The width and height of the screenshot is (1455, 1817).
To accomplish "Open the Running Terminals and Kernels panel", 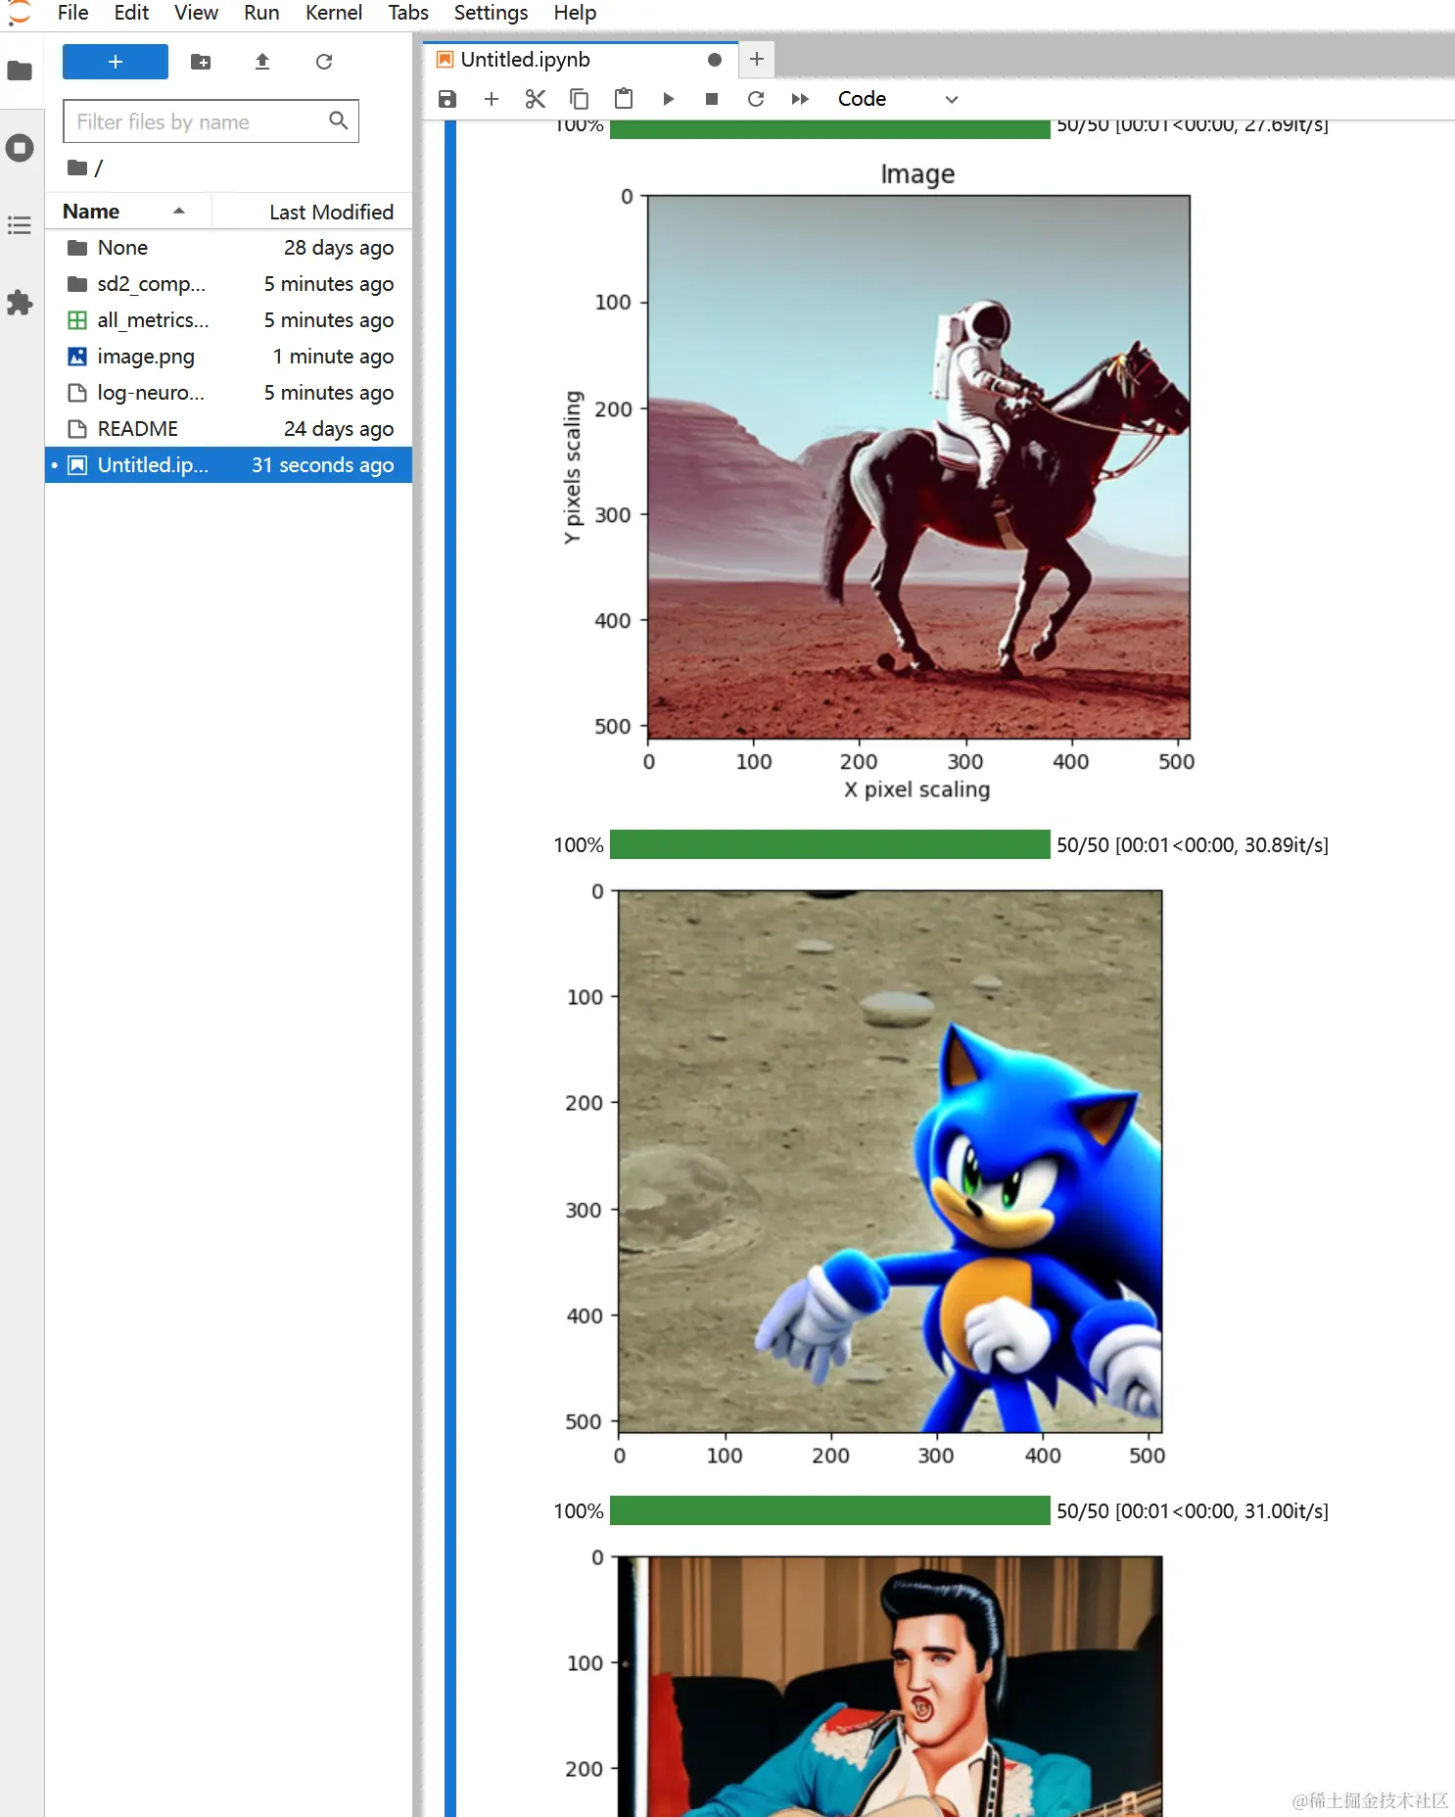I will [20, 148].
